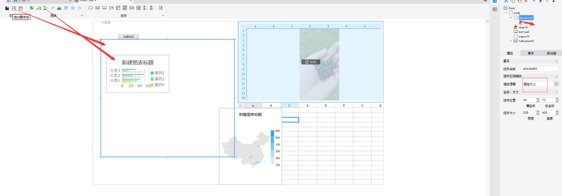This screenshot has width=562, height=196.
Task: Insert a horizontal bar chart from the toolbar
Action: tap(46, 8)
